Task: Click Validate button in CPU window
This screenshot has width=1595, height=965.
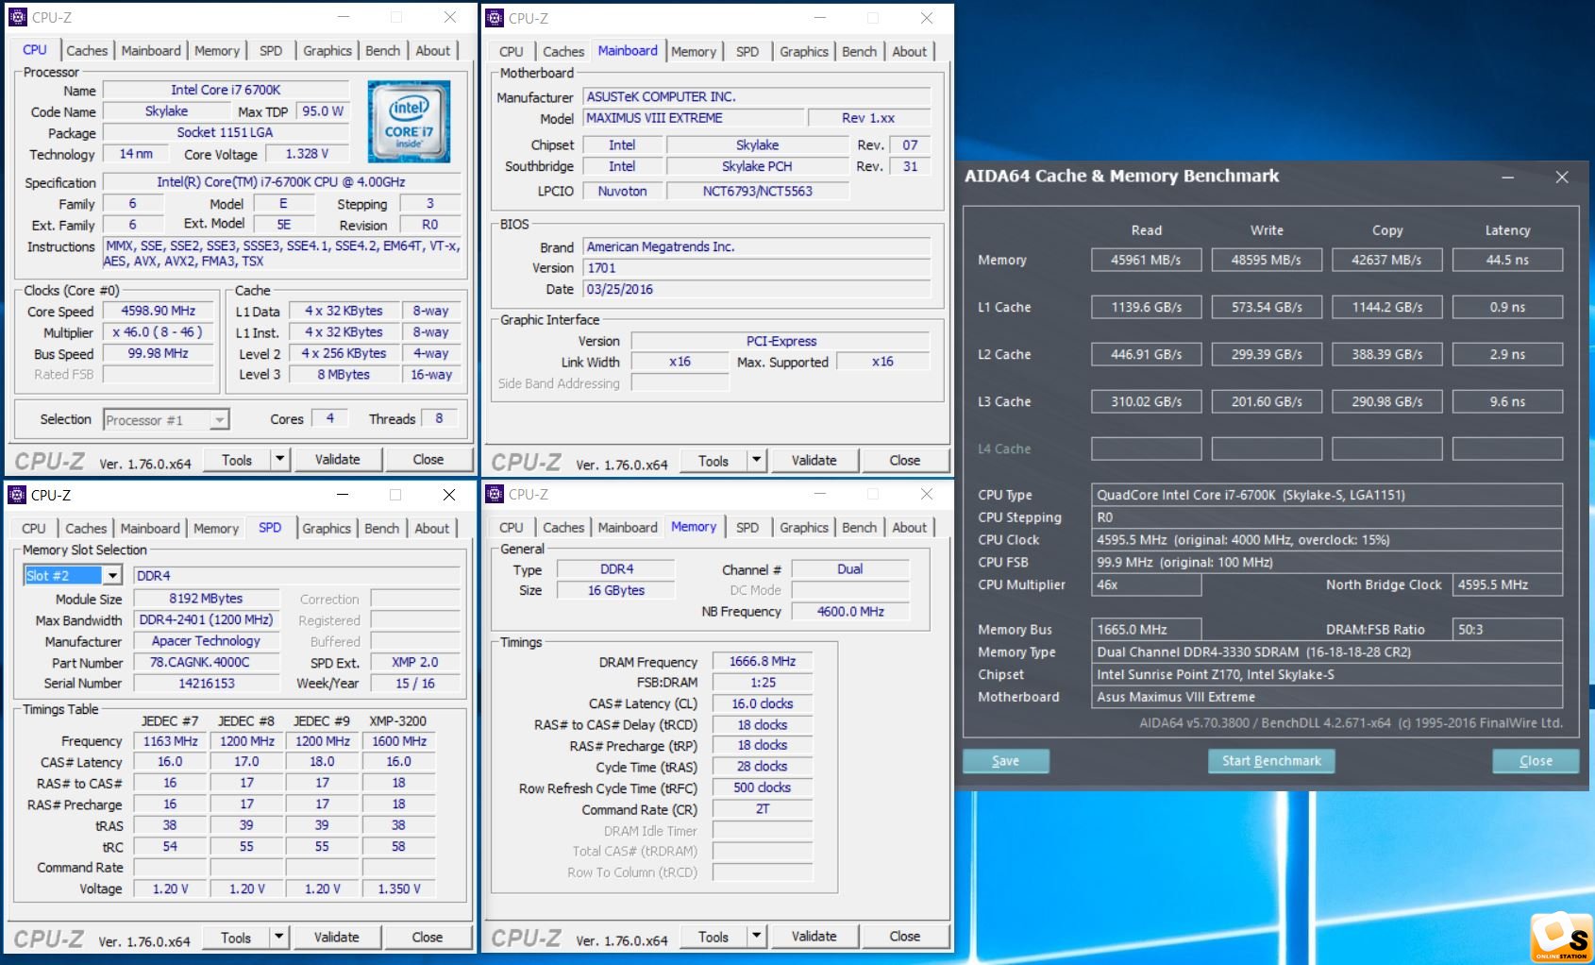Action: [337, 460]
